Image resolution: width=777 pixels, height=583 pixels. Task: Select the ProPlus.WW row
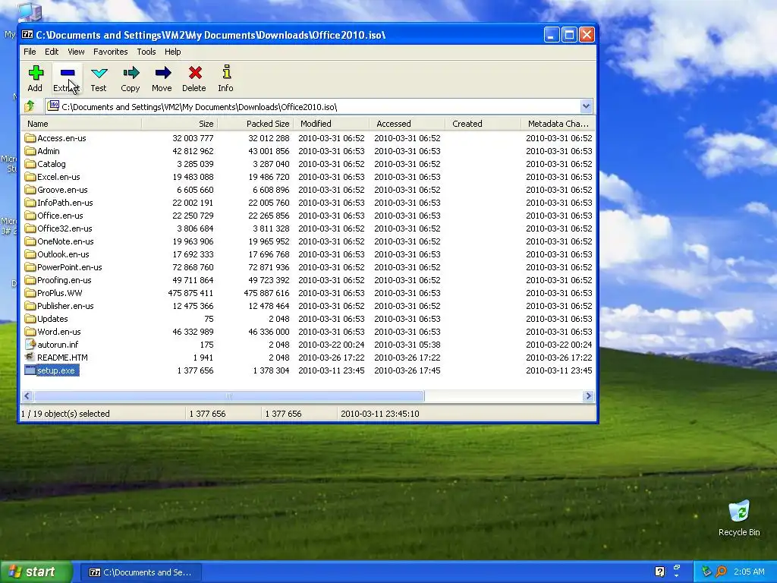(x=308, y=293)
